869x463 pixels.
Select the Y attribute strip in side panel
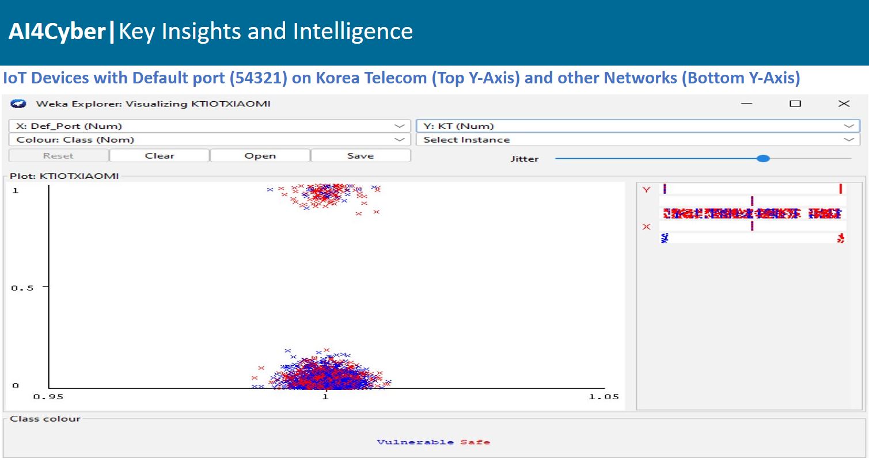752,189
